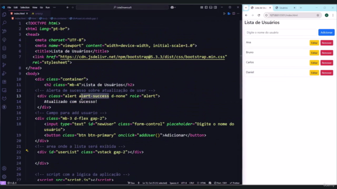Open the Explorer view in activity bar
The height and width of the screenshot is (189, 337).
point(4,14)
